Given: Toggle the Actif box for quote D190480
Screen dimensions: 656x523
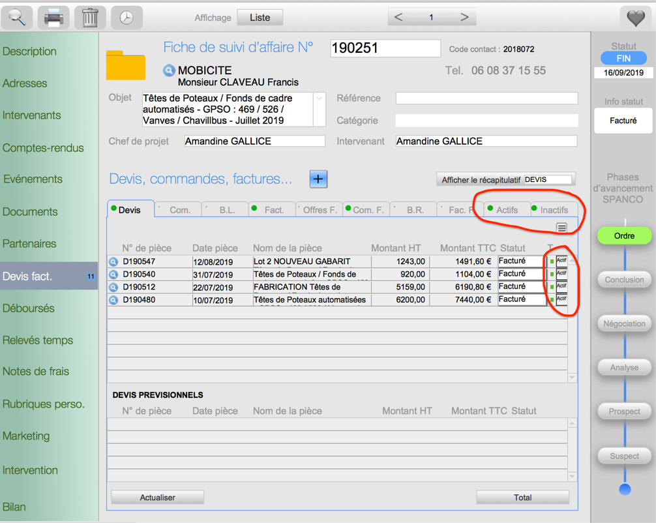Looking at the screenshot, I should pos(561,299).
